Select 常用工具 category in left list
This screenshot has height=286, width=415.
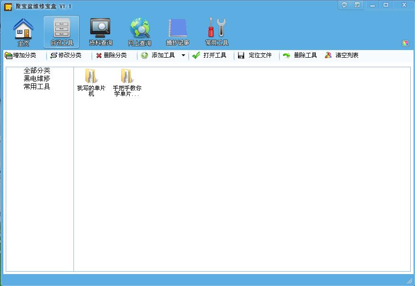tap(37, 86)
